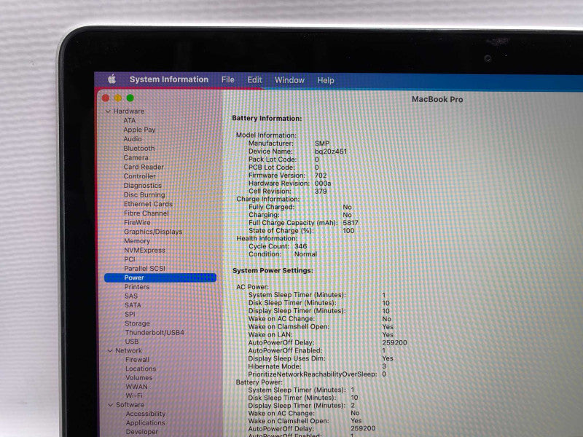Select ATA in the sidebar

tap(130, 120)
